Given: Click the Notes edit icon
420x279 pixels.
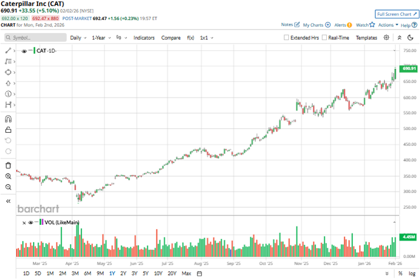Looking at the screenshot, I should (297, 25).
